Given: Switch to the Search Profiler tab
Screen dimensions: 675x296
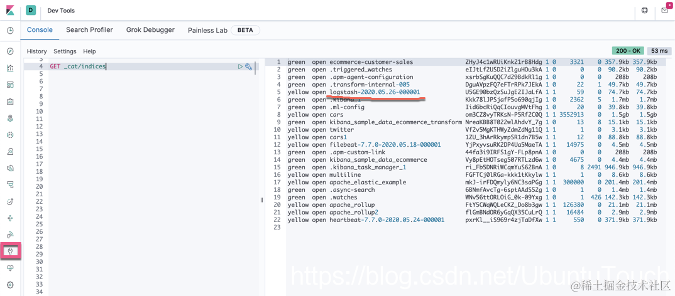Looking at the screenshot, I should click(89, 29).
